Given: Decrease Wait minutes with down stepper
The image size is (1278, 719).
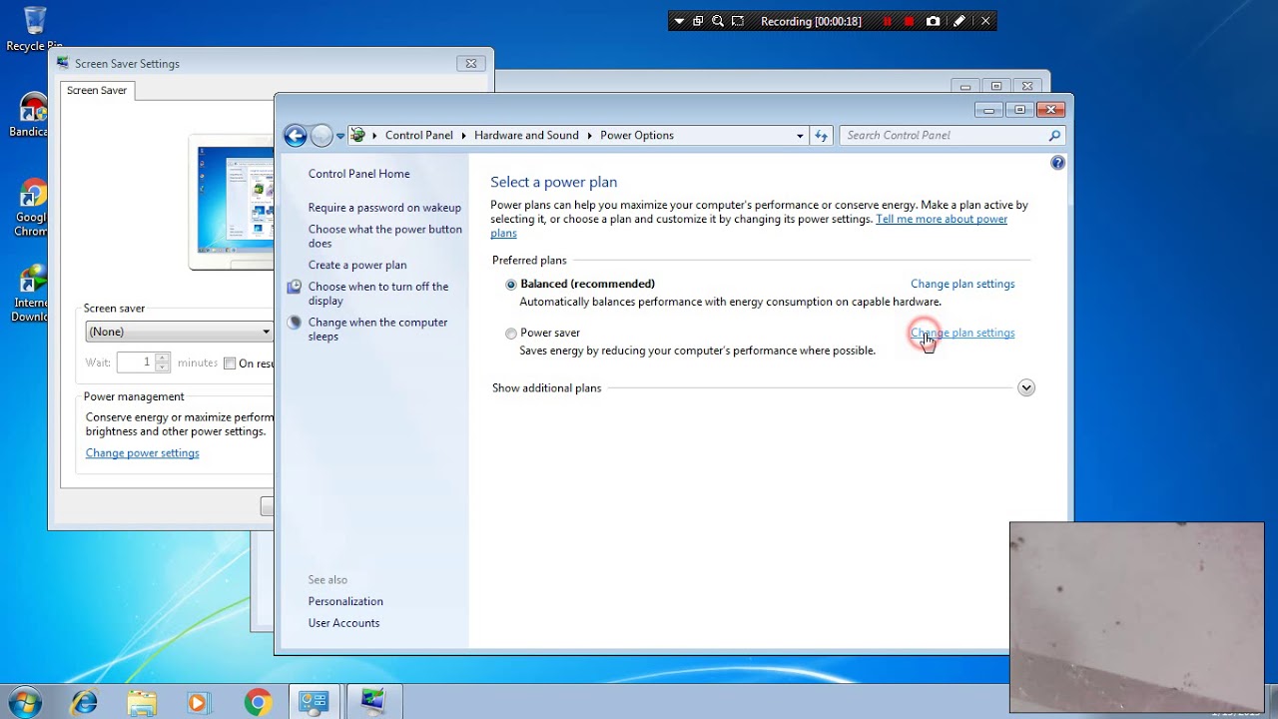Looking at the screenshot, I should click(163, 367).
